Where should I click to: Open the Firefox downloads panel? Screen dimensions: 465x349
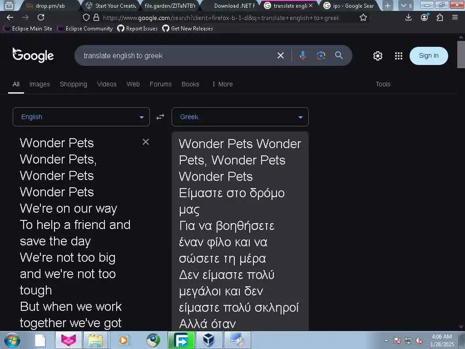(408, 18)
